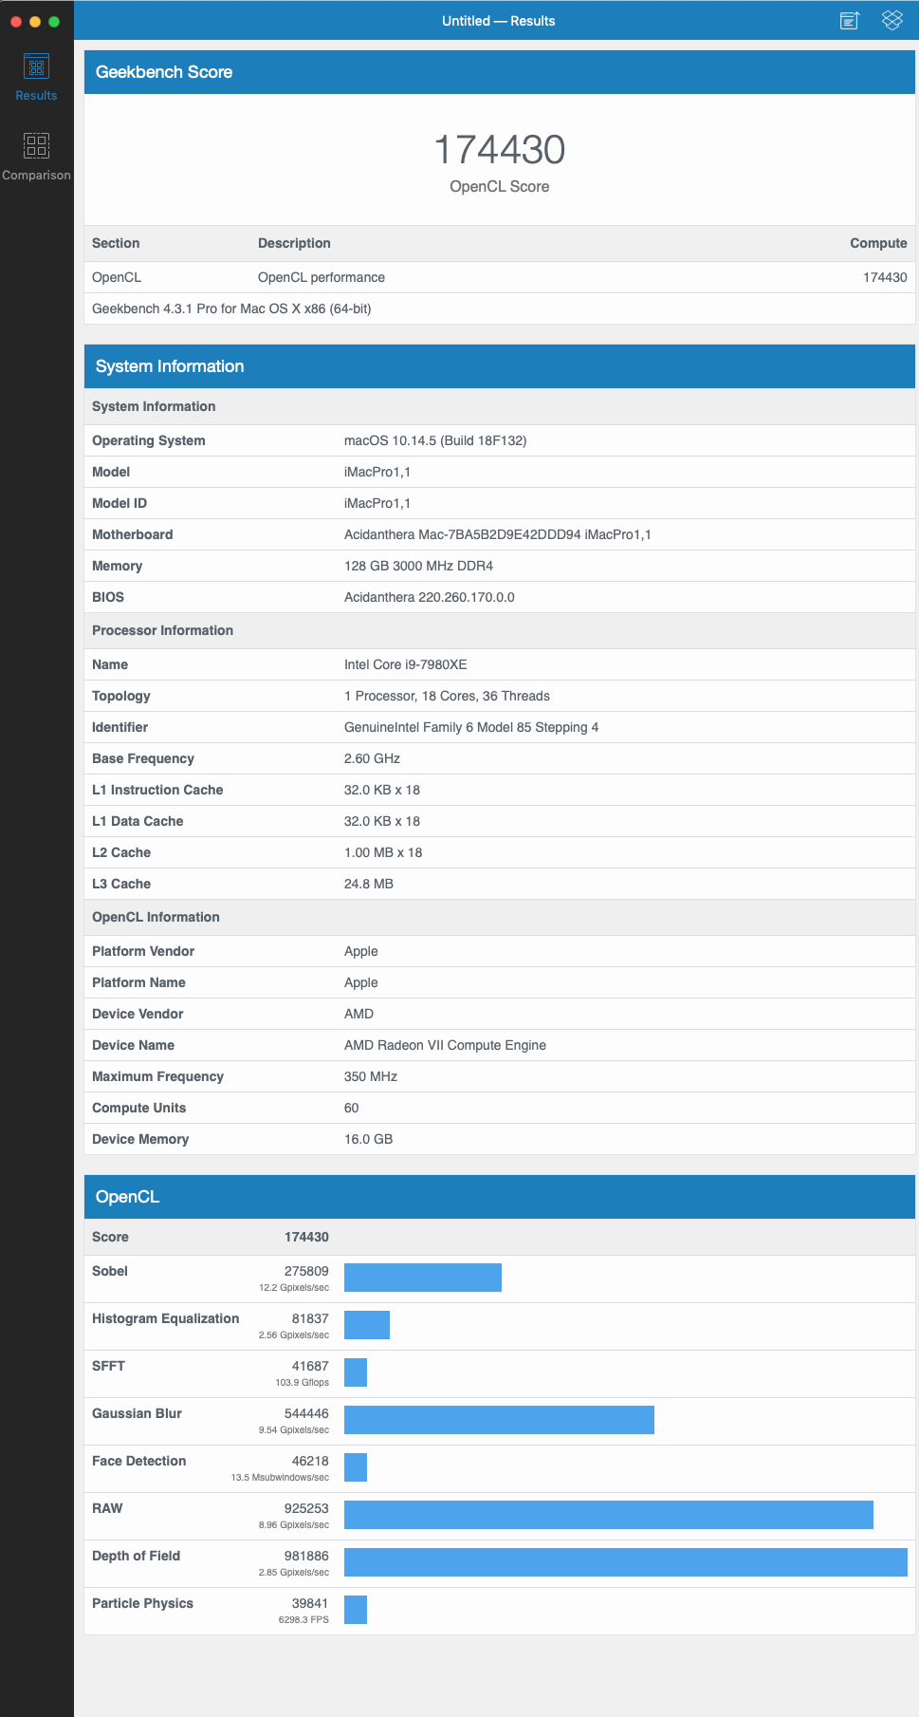
Task: Click the green fullscreen window button
Action: pyautogui.click(x=54, y=21)
